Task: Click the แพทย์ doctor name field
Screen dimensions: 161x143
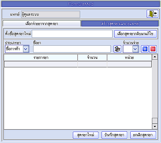Action: tap(51, 14)
